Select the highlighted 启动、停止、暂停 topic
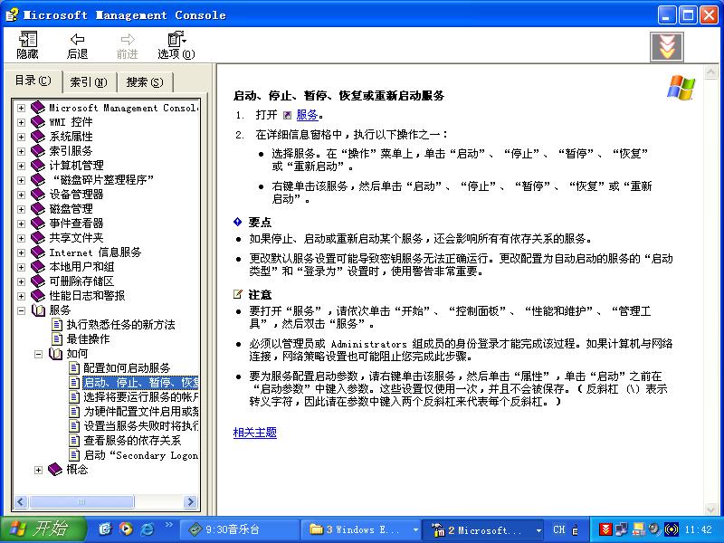 pyautogui.click(x=141, y=383)
